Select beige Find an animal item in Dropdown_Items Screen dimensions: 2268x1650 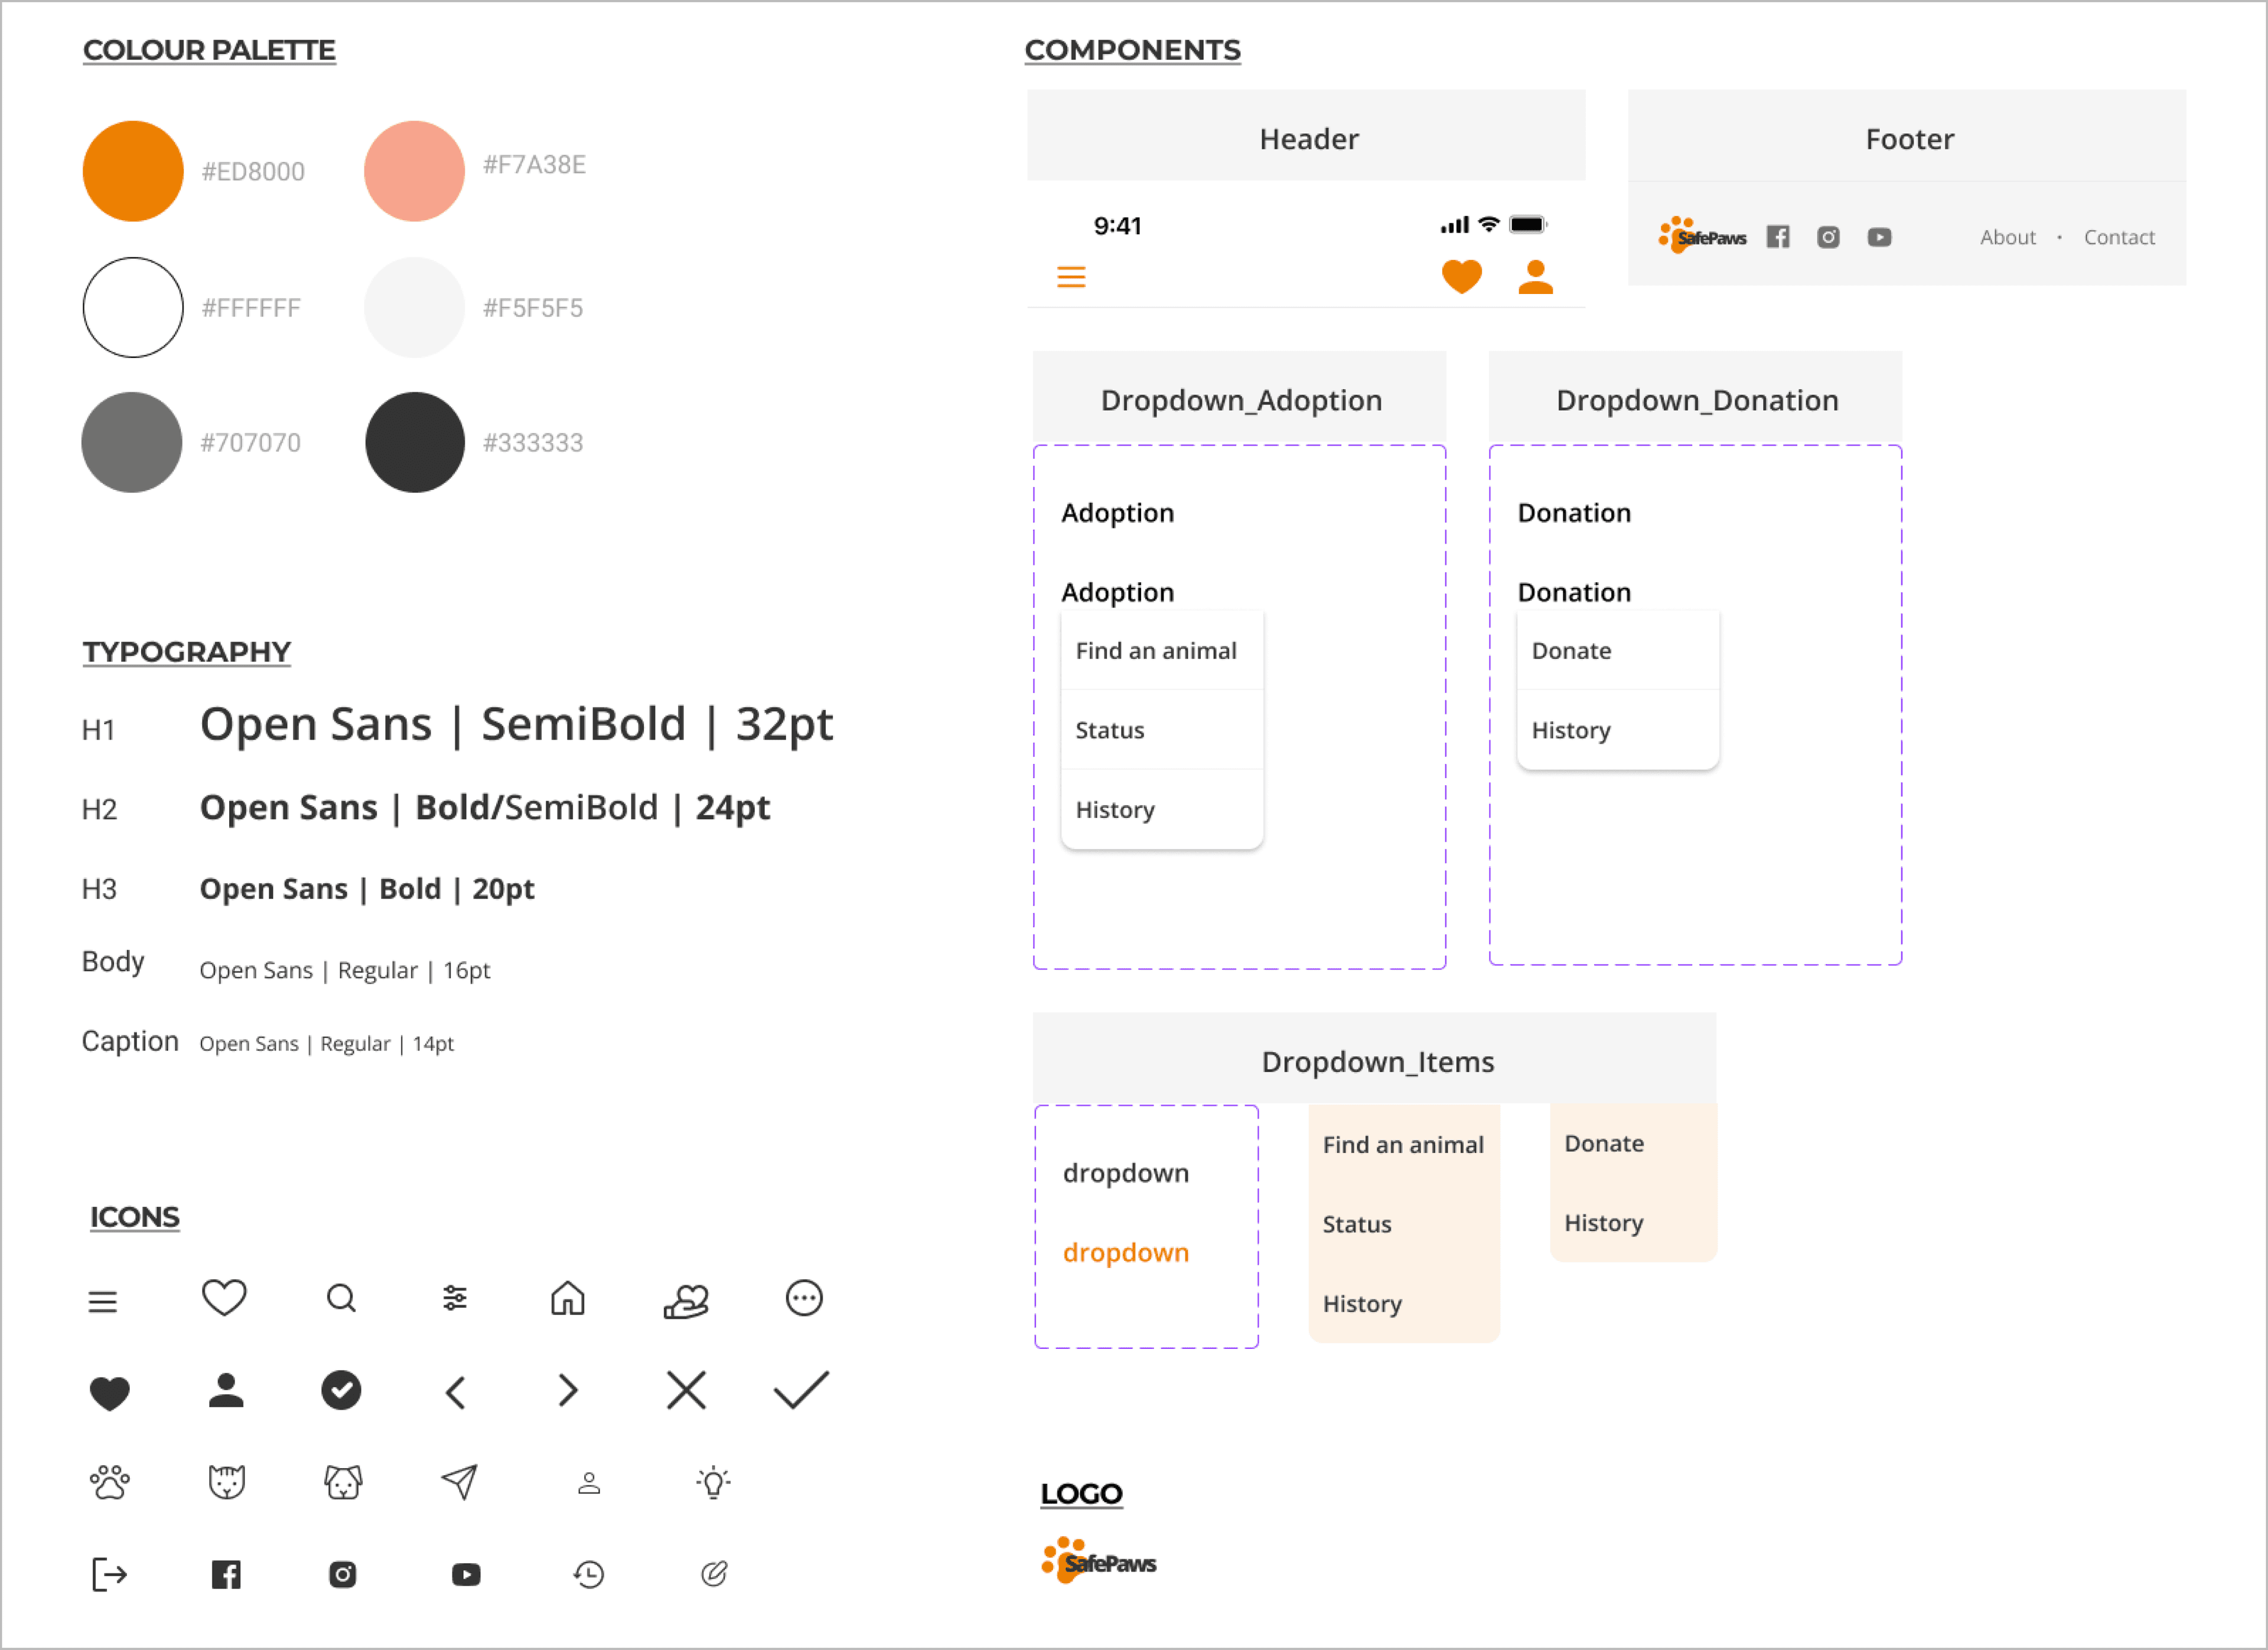pos(1404,1144)
